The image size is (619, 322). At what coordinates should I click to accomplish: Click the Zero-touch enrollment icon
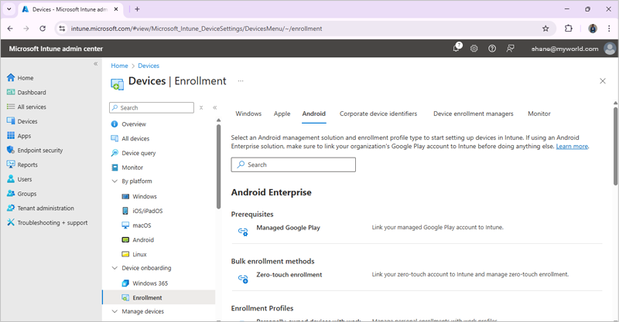[243, 278]
